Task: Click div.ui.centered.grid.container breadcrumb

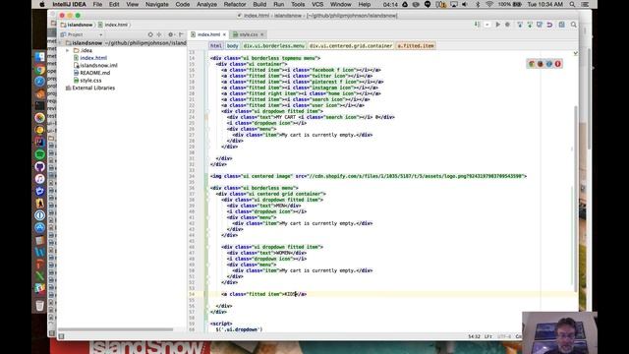Action: [x=351, y=46]
